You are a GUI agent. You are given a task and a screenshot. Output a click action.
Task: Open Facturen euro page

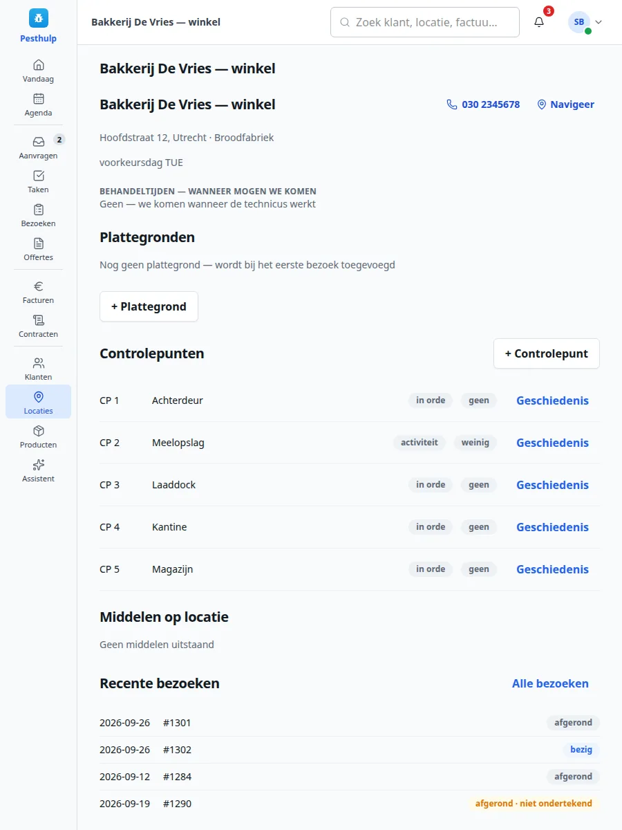click(38, 292)
